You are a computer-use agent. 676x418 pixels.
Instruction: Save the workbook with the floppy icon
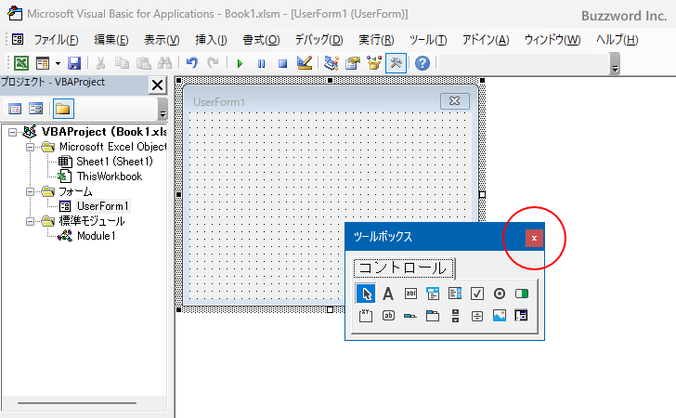click(x=74, y=63)
